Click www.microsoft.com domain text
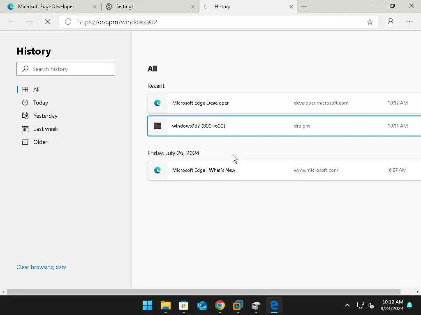Screen dimensions: 421x315 (316, 170)
